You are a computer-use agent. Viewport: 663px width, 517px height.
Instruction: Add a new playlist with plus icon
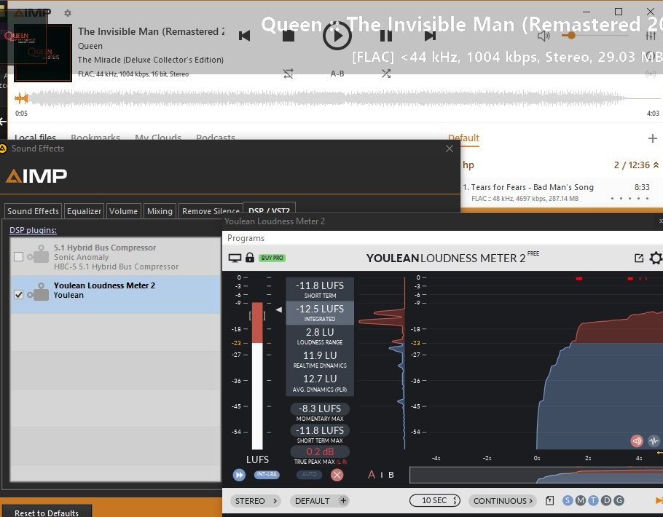(652, 138)
